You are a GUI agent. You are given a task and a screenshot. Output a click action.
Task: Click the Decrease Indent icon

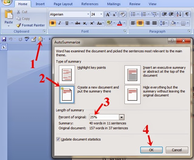click(x=164, y=14)
